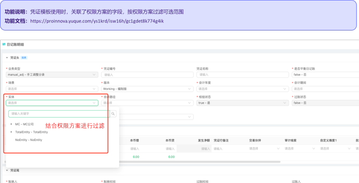Open the 是否平衡日记账 dropdown

pos(325,75)
